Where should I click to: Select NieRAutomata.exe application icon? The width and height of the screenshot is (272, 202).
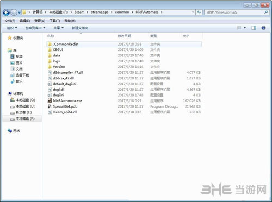coord(50,100)
